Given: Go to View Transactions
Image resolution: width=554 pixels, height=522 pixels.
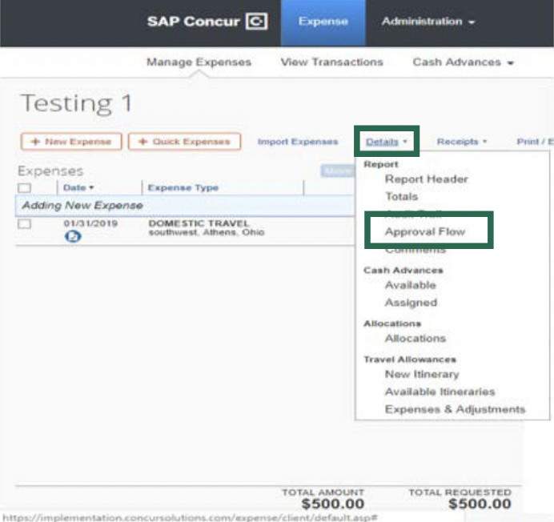Looking at the screenshot, I should coord(331,62).
